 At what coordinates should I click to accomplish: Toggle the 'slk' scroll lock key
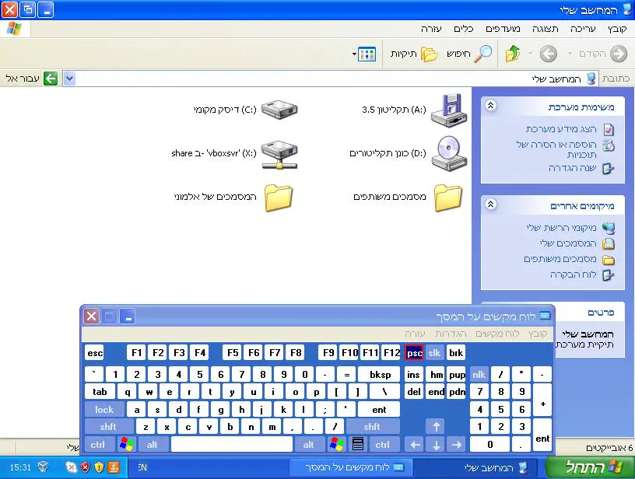click(435, 353)
